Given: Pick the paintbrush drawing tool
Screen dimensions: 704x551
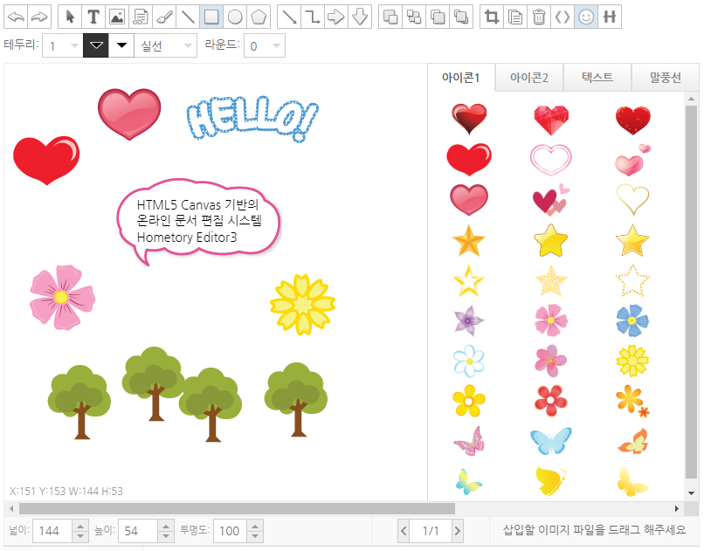Looking at the screenshot, I should [164, 17].
